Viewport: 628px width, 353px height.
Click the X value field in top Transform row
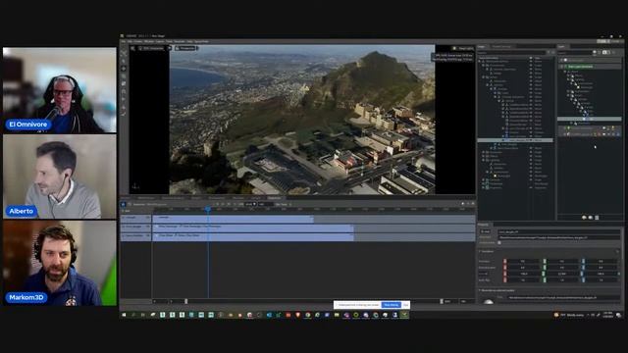point(523,261)
